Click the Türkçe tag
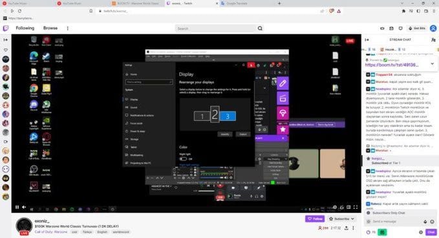Image resolution: width=439 pixels, height=238 pixels. pyautogui.click(x=87, y=232)
